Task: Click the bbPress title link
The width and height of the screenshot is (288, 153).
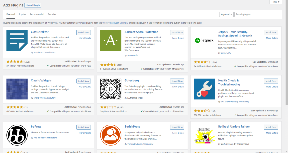Action: [36, 127]
